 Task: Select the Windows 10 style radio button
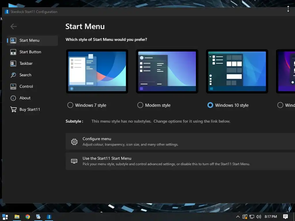click(210, 105)
